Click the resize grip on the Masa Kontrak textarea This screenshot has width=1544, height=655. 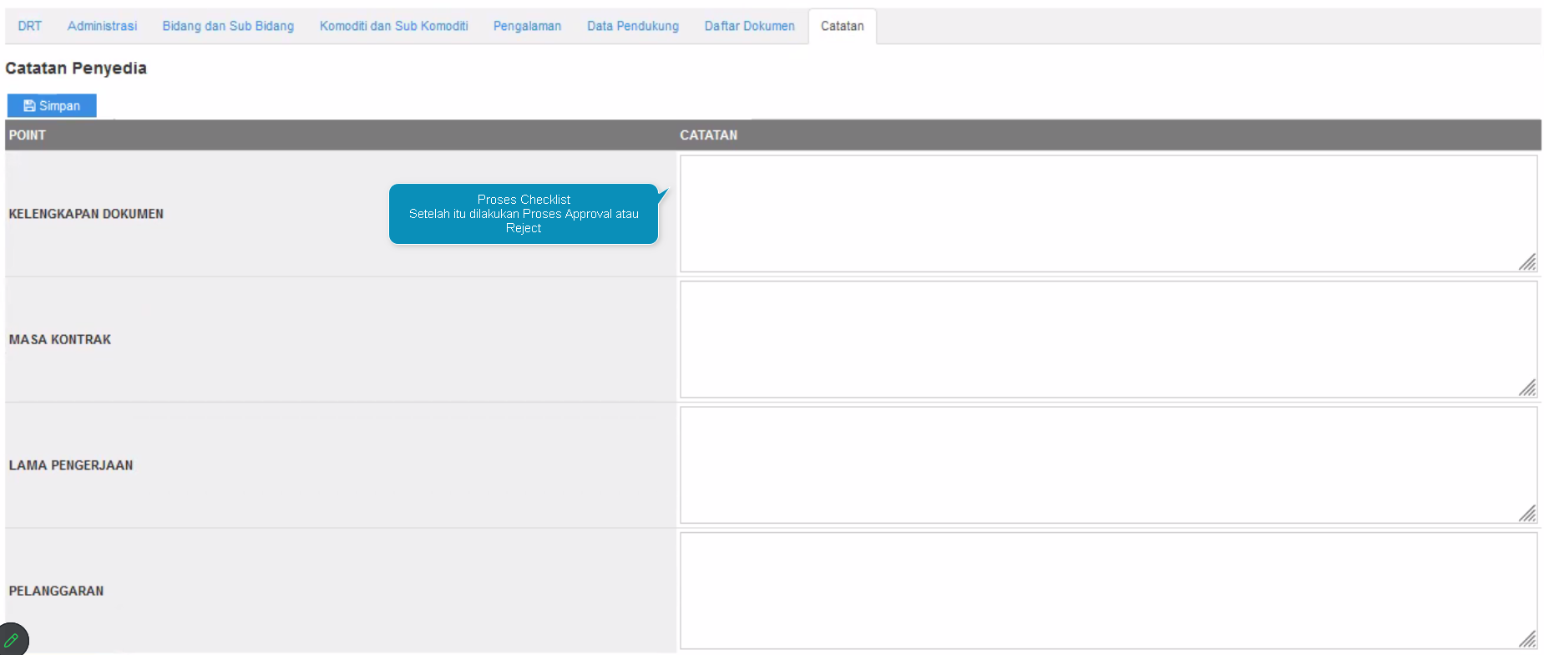click(x=1527, y=388)
